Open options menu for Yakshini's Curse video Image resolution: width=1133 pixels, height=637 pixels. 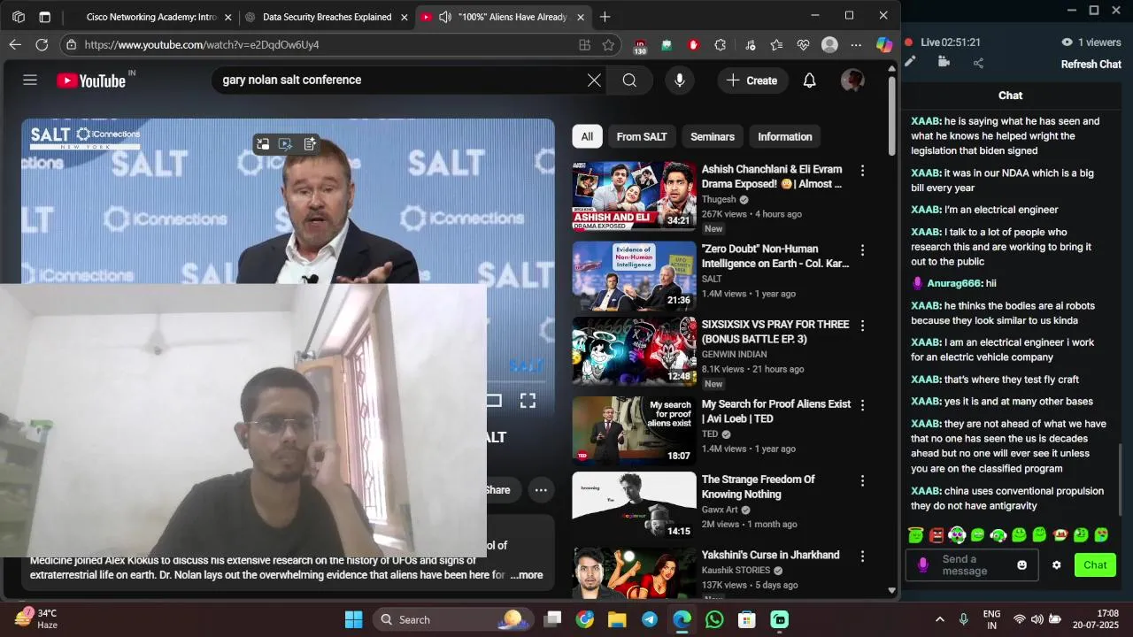point(862,557)
